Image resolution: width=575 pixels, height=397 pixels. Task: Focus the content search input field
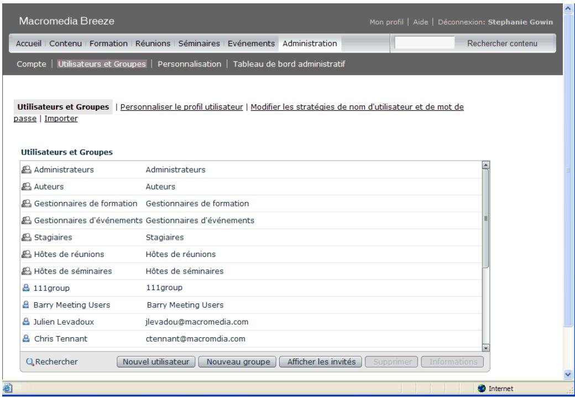coord(424,43)
